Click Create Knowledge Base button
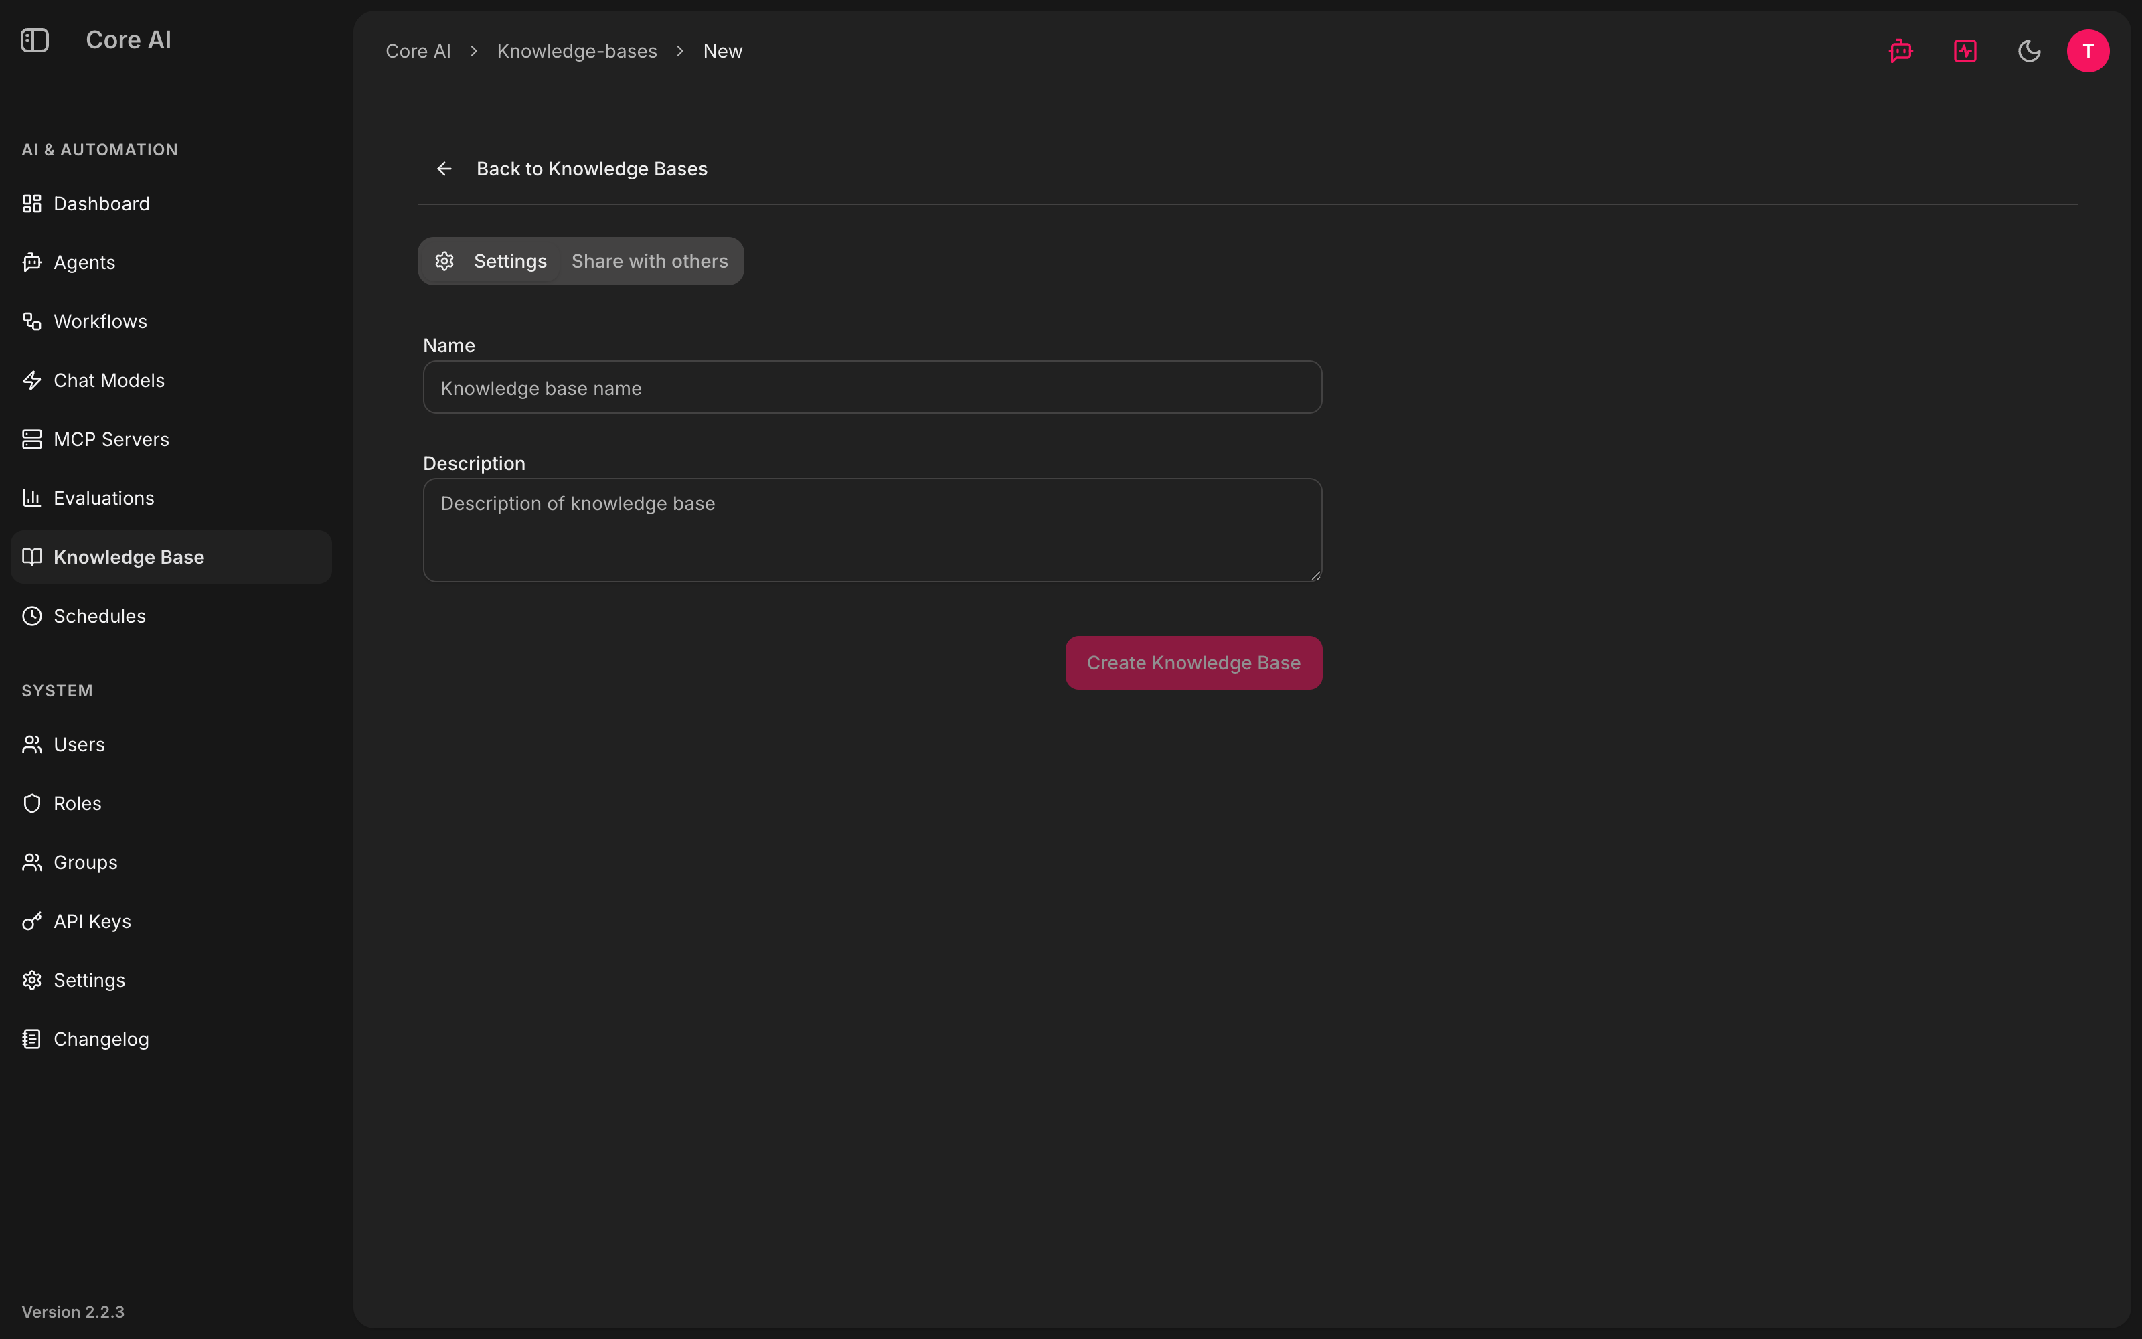Screen dimensions: 2142x1339 pos(1193,662)
